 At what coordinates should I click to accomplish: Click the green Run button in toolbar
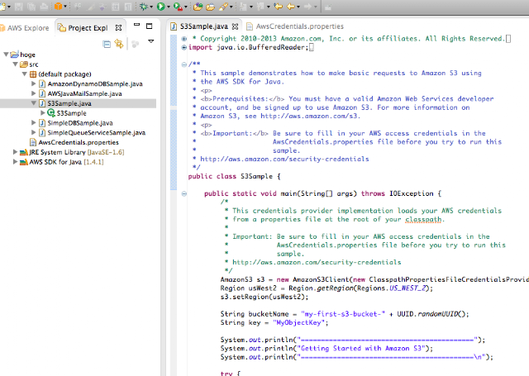pos(161,7)
